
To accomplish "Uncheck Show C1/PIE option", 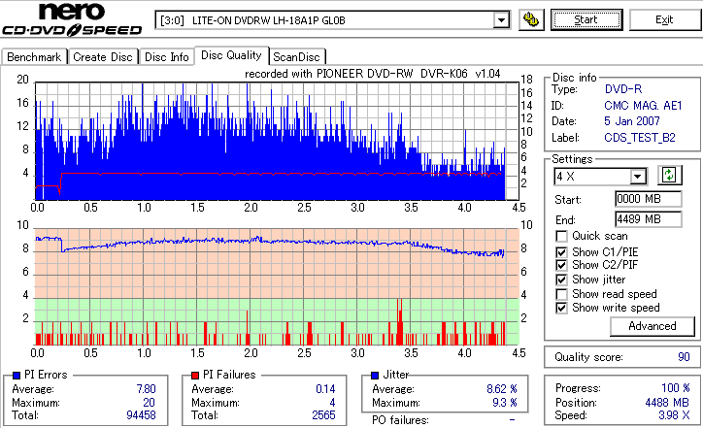I will tap(561, 252).
